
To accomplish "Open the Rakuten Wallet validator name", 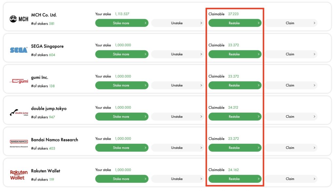I will coord(45,171).
